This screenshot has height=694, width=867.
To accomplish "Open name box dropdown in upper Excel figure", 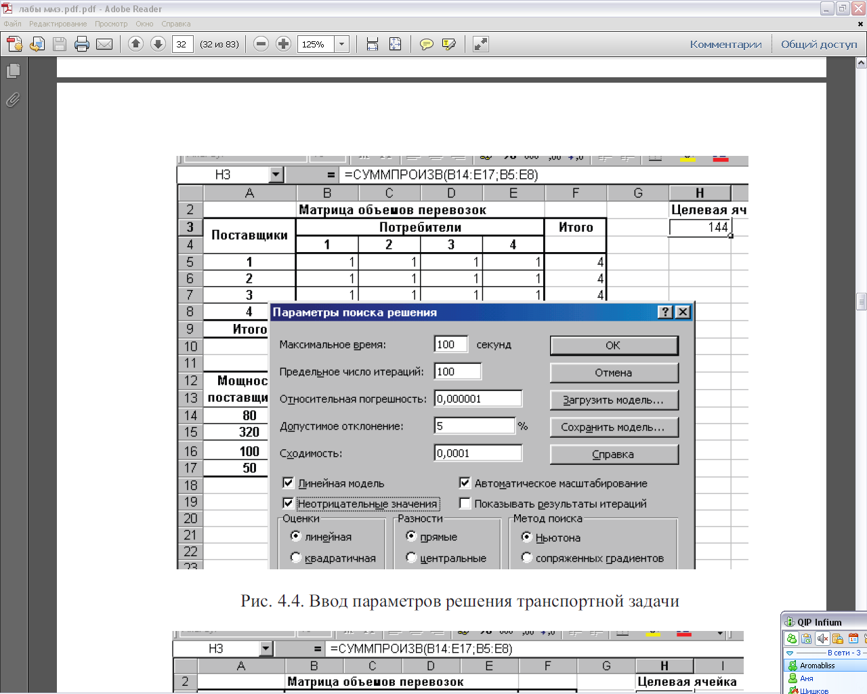I will click(x=276, y=175).
